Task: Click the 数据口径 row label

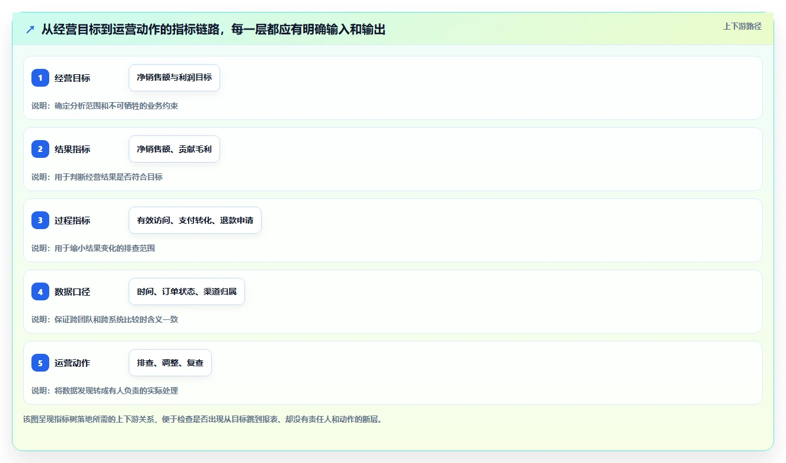Action: click(x=72, y=291)
